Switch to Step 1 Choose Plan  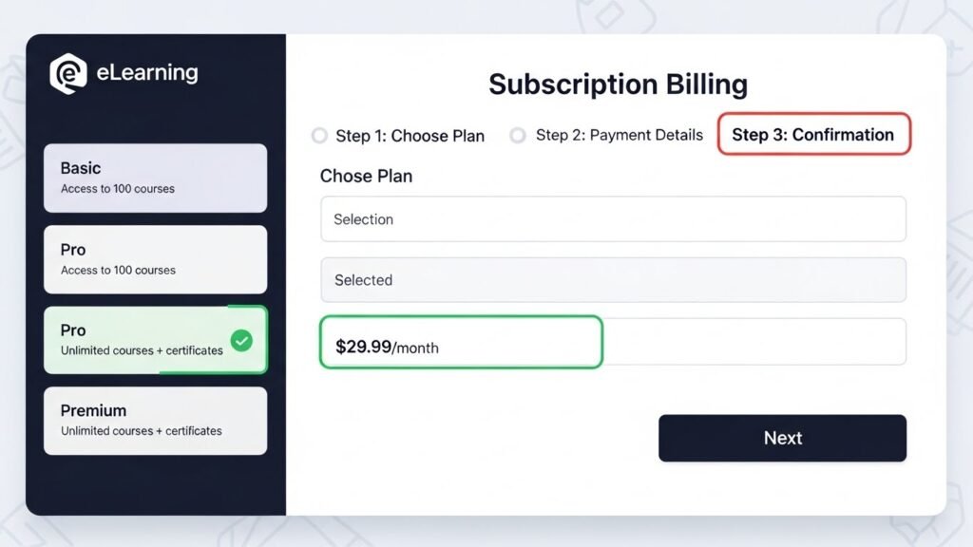pyautogui.click(x=409, y=136)
